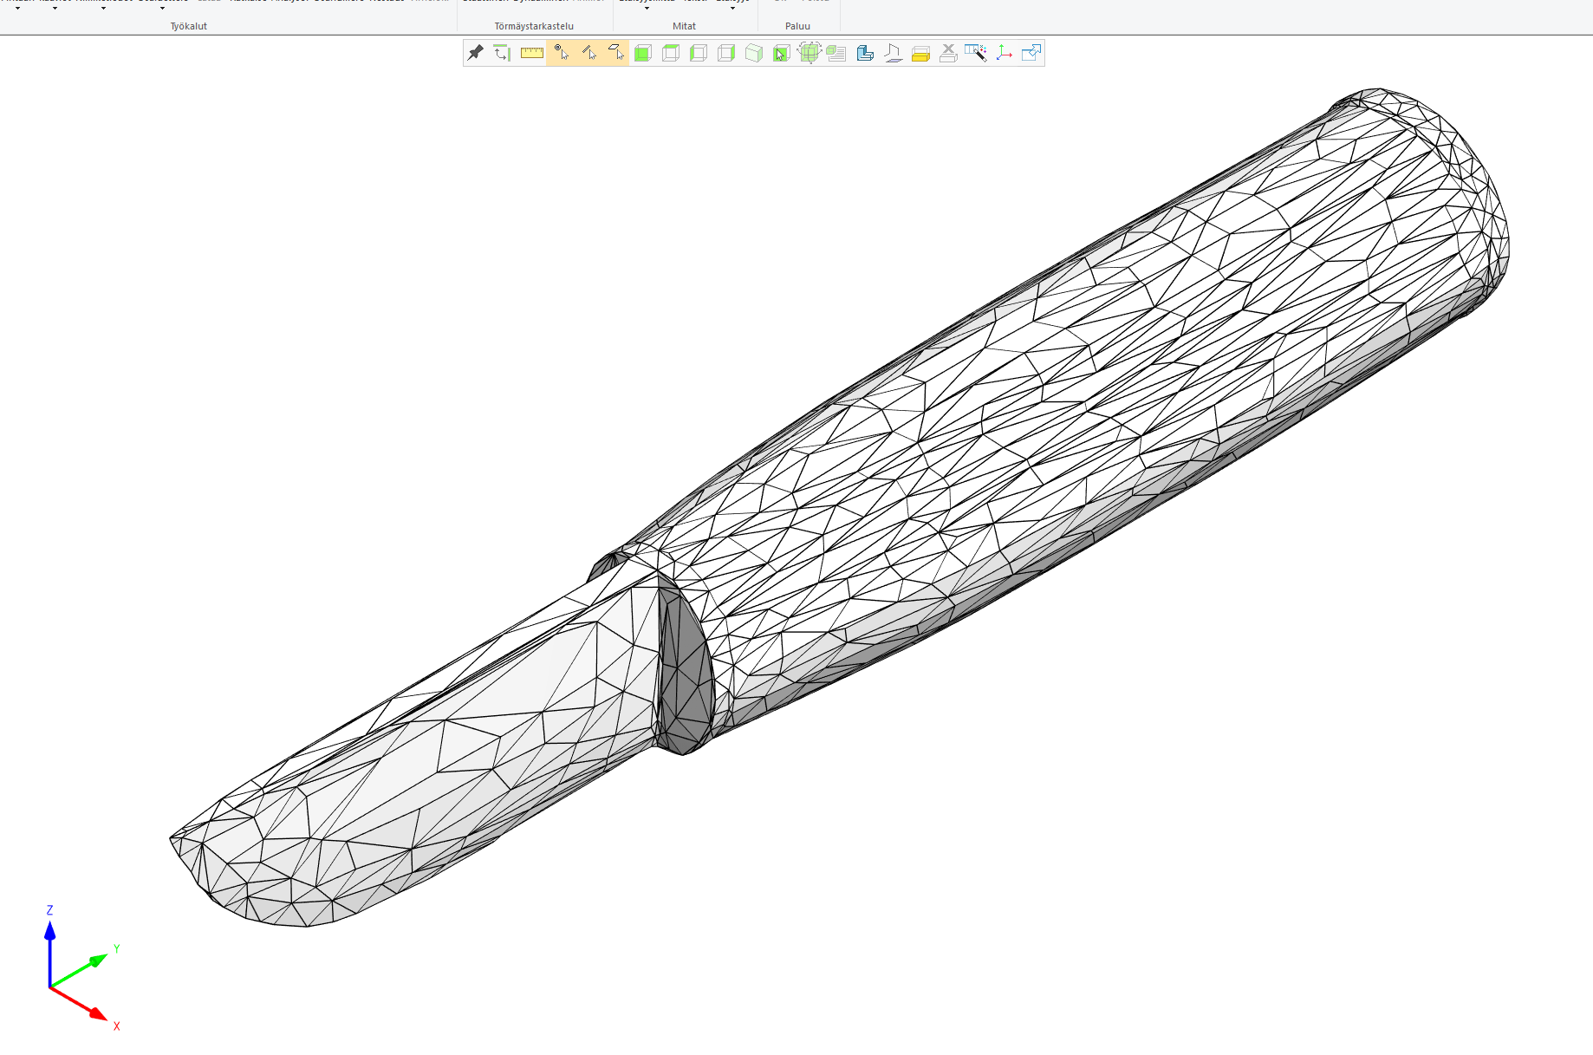Expand the dropdown under the Mitat group
1593x1055 pixels.
pyautogui.click(x=645, y=8)
